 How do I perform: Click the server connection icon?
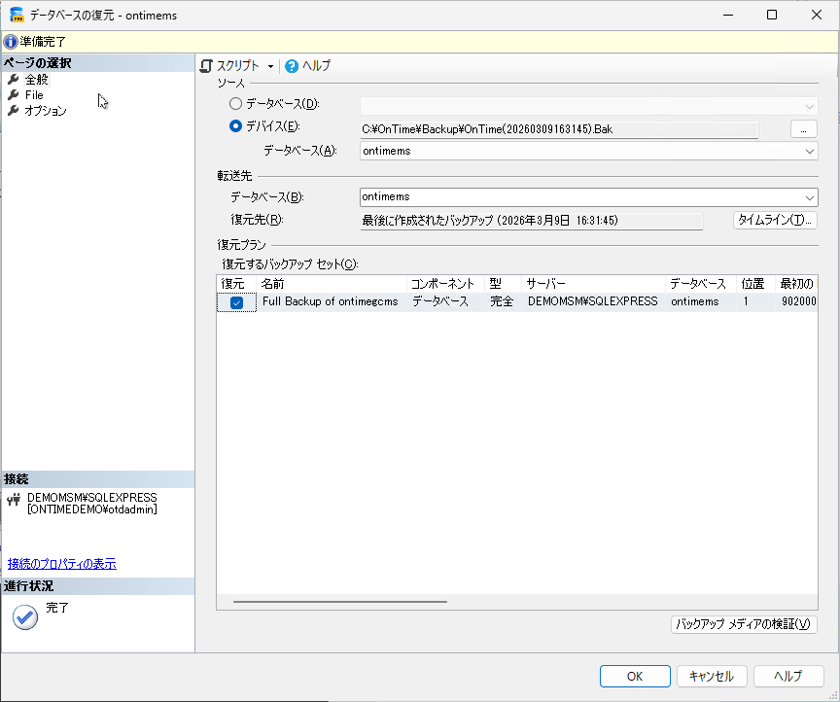[x=14, y=500]
